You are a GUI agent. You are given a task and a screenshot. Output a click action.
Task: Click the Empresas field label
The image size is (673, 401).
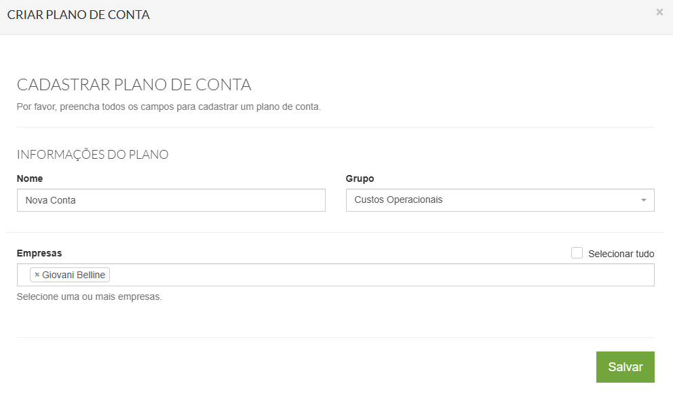[x=39, y=253]
